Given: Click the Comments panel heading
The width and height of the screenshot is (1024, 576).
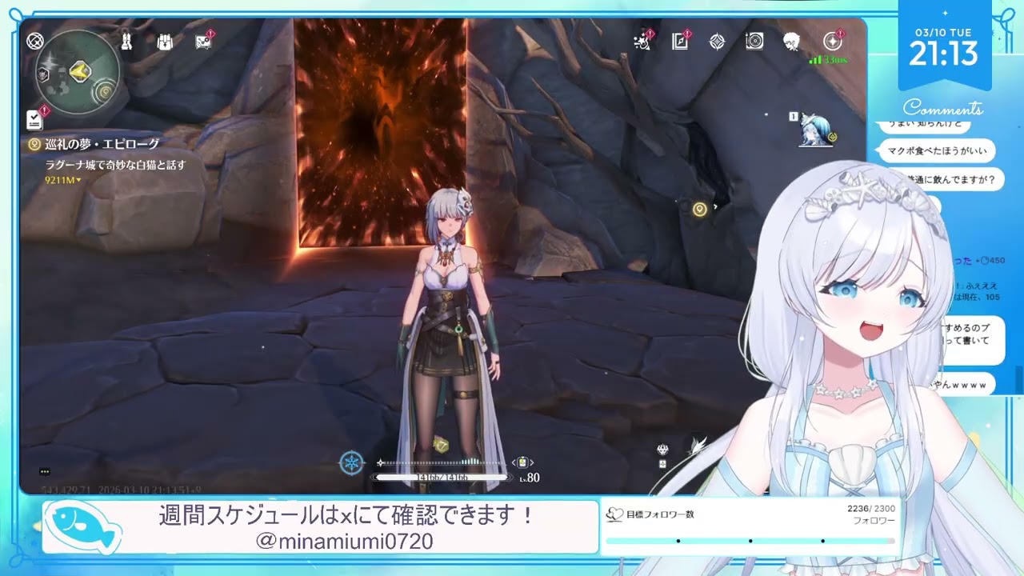Looking at the screenshot, I should [942, 107].
